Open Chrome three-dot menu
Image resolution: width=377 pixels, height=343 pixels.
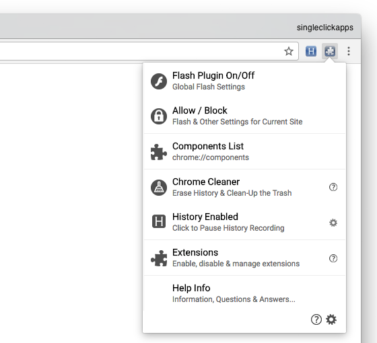click(349, 51)
